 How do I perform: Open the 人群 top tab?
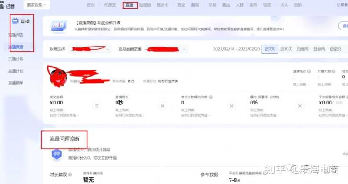point(240,5)
